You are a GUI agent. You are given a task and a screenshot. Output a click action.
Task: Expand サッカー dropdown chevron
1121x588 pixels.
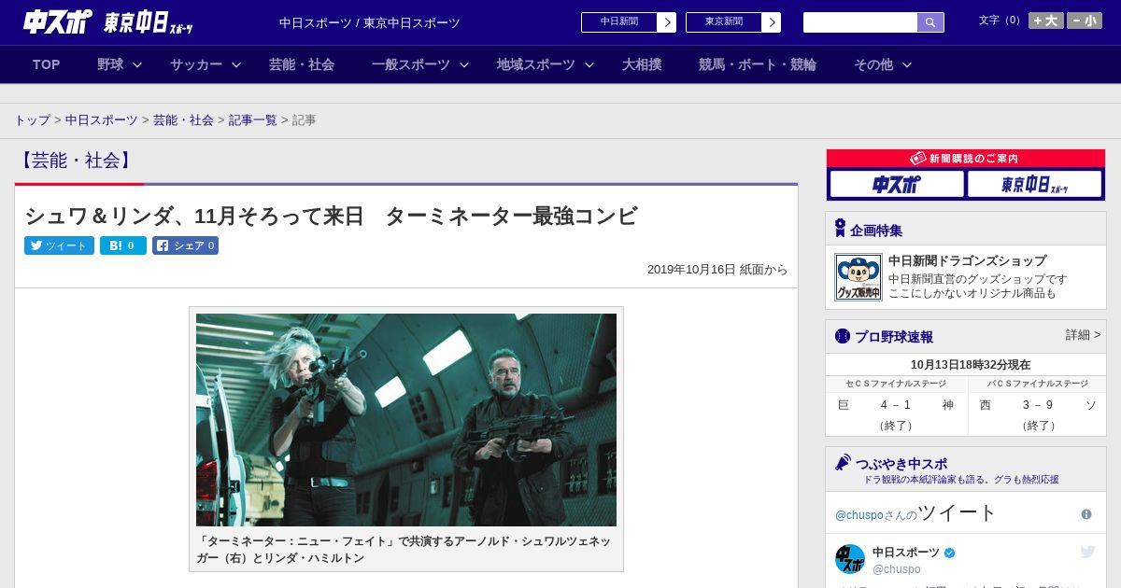236,64
